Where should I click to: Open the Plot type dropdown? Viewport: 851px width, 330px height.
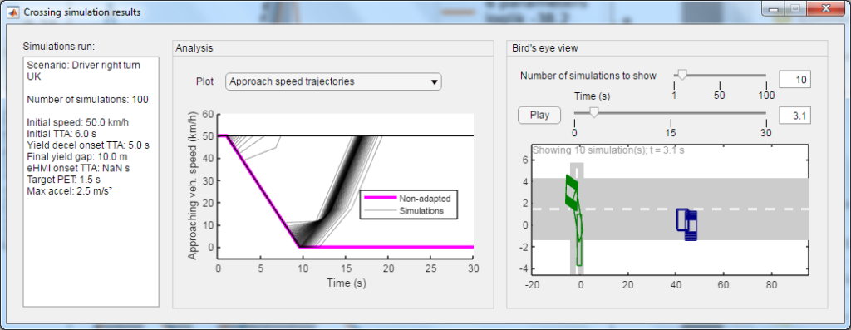[x=333, y=82]
